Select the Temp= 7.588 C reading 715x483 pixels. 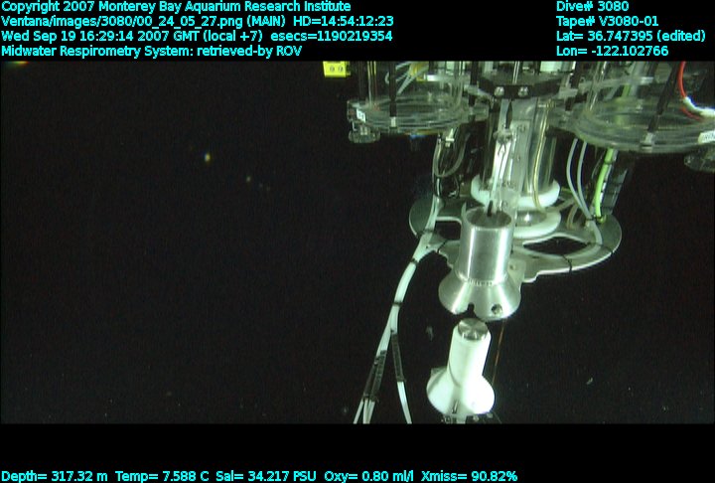162,476
